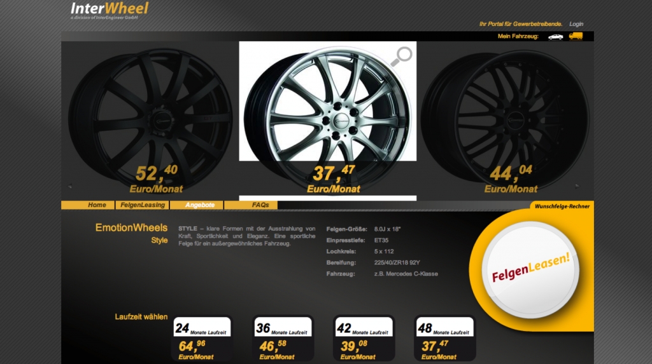Screen dimensions: 652x364
Task: Go to next wheel with right arrow
Action: pyautogui.click(x=577, y=186)
